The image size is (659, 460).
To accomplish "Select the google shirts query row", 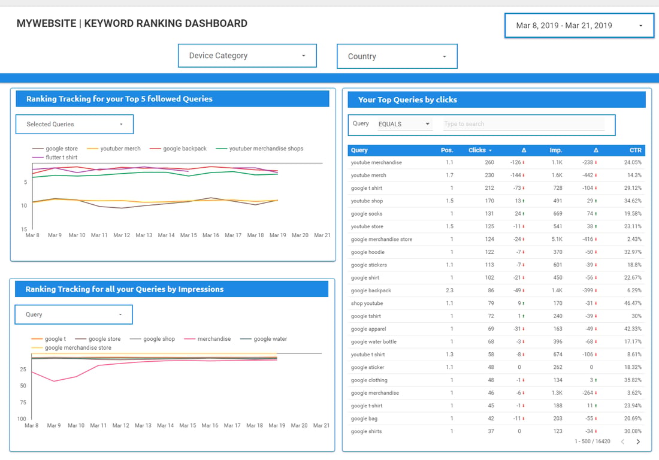I will pyautogui.click(x=497, y=431).
